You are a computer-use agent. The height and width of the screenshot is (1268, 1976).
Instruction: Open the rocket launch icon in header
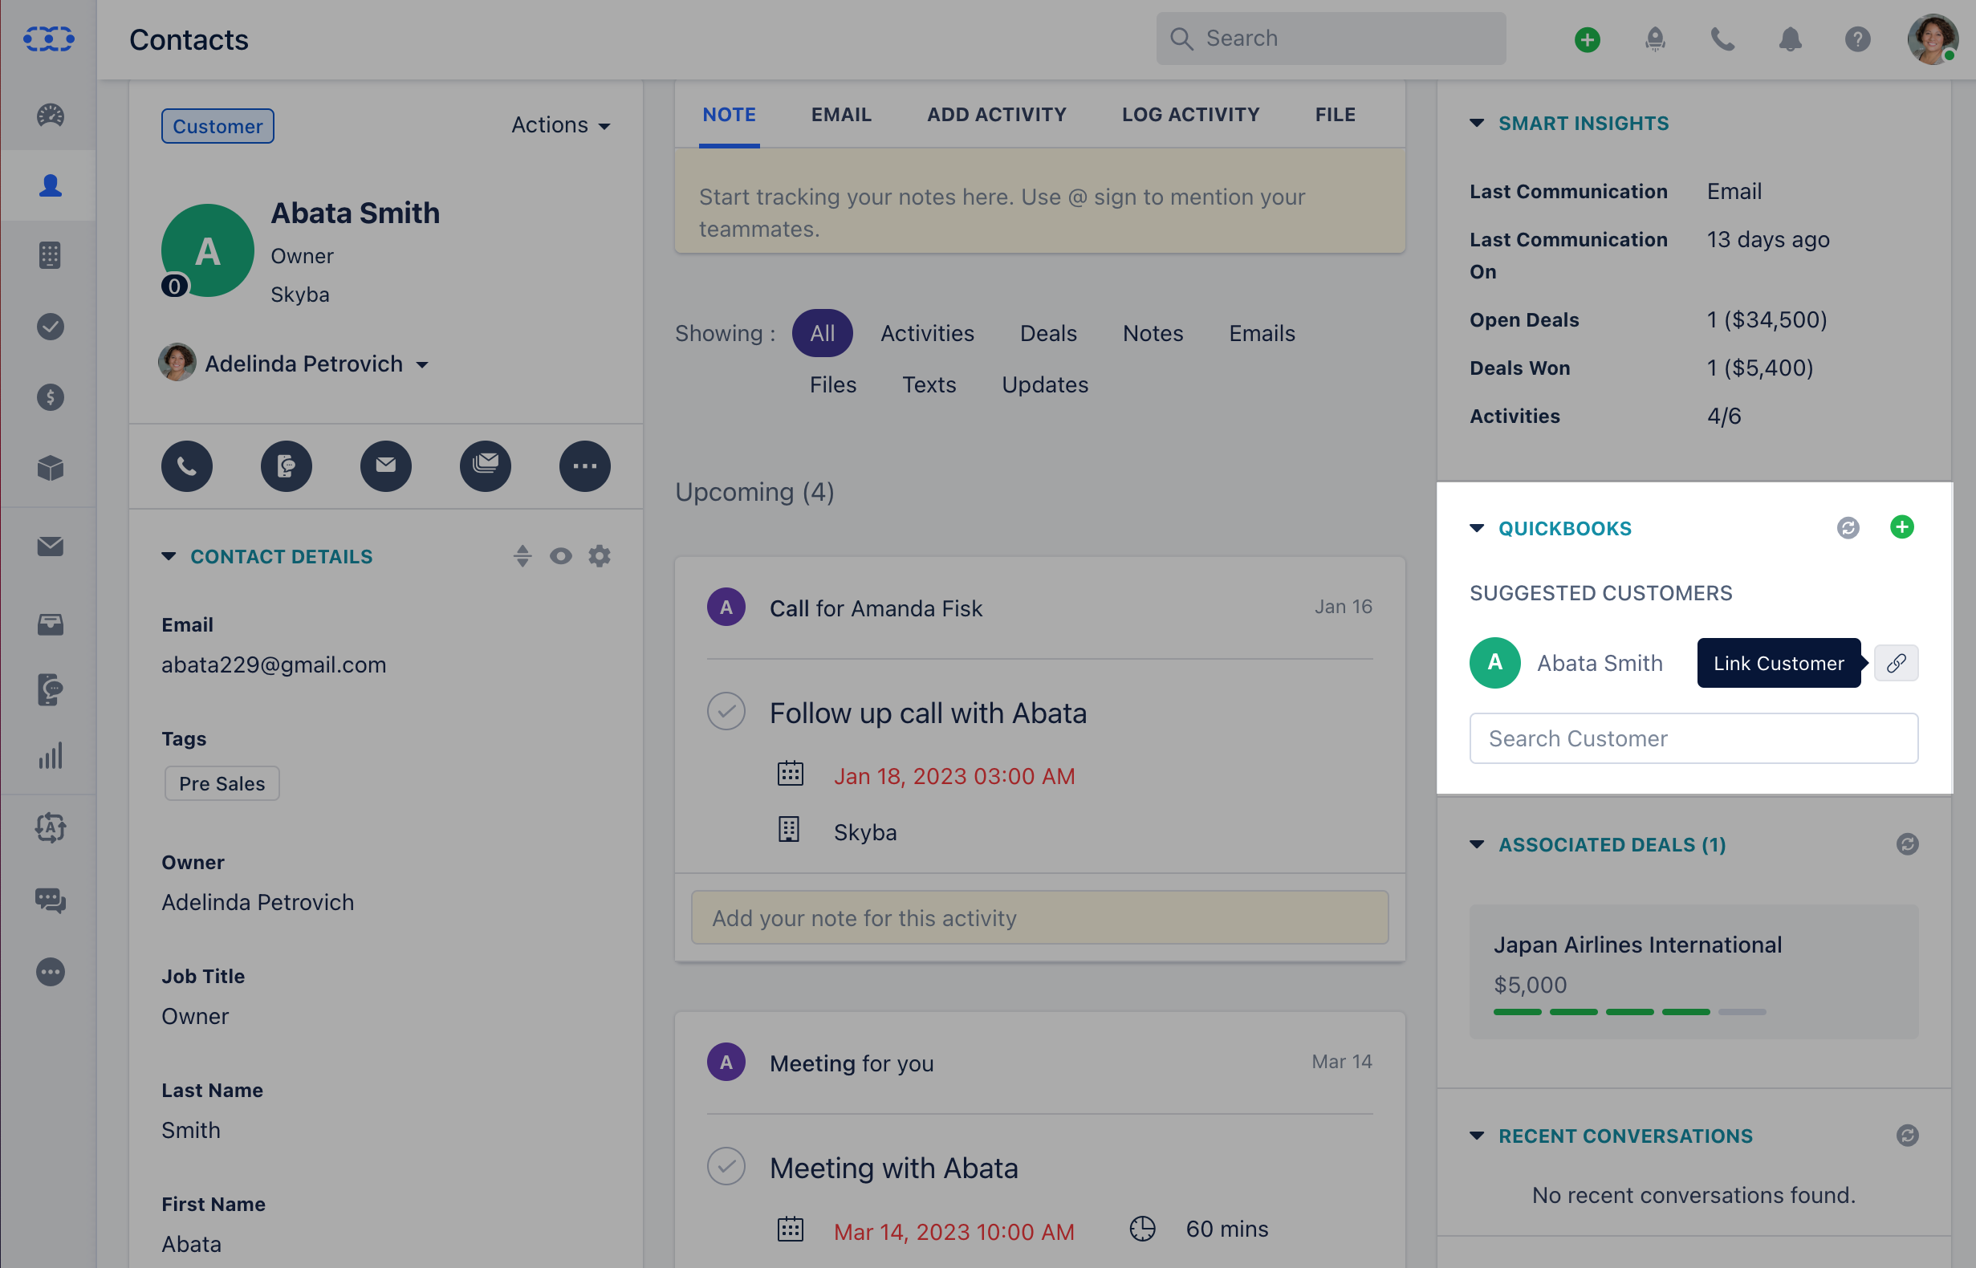pyautogui.click(x=1655, y=39)
